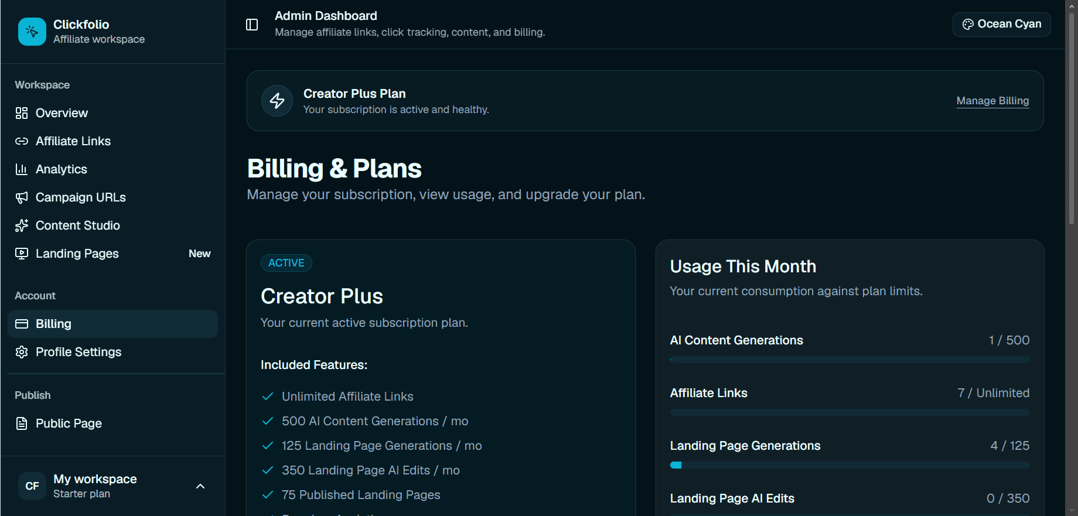
Task: Click the 'Starter plan' text
Action: [x=81, y=494]
